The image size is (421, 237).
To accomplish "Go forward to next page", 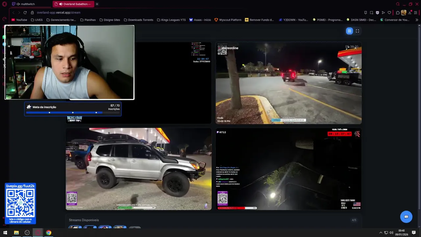I will (x=19, y=13).
